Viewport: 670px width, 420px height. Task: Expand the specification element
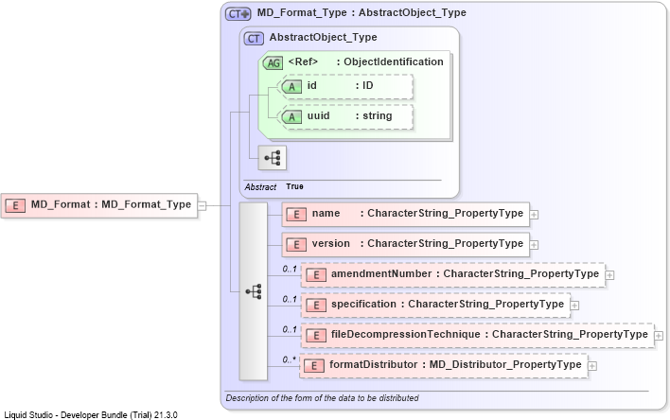(574, 306)
